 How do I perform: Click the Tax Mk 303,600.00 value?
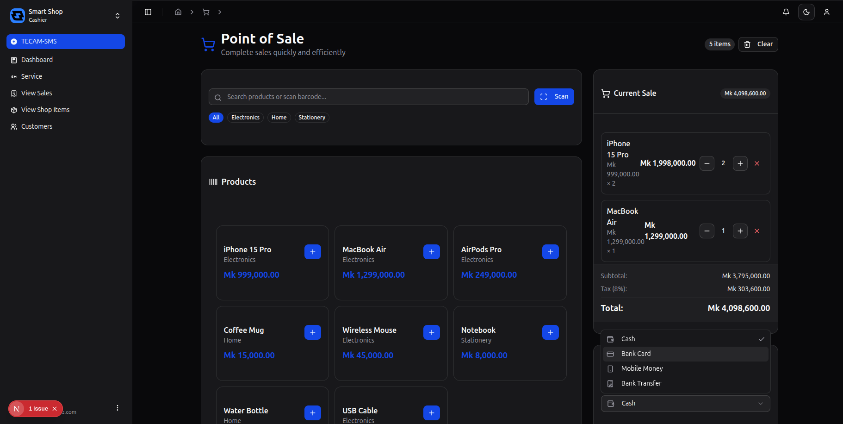[749, 289]
